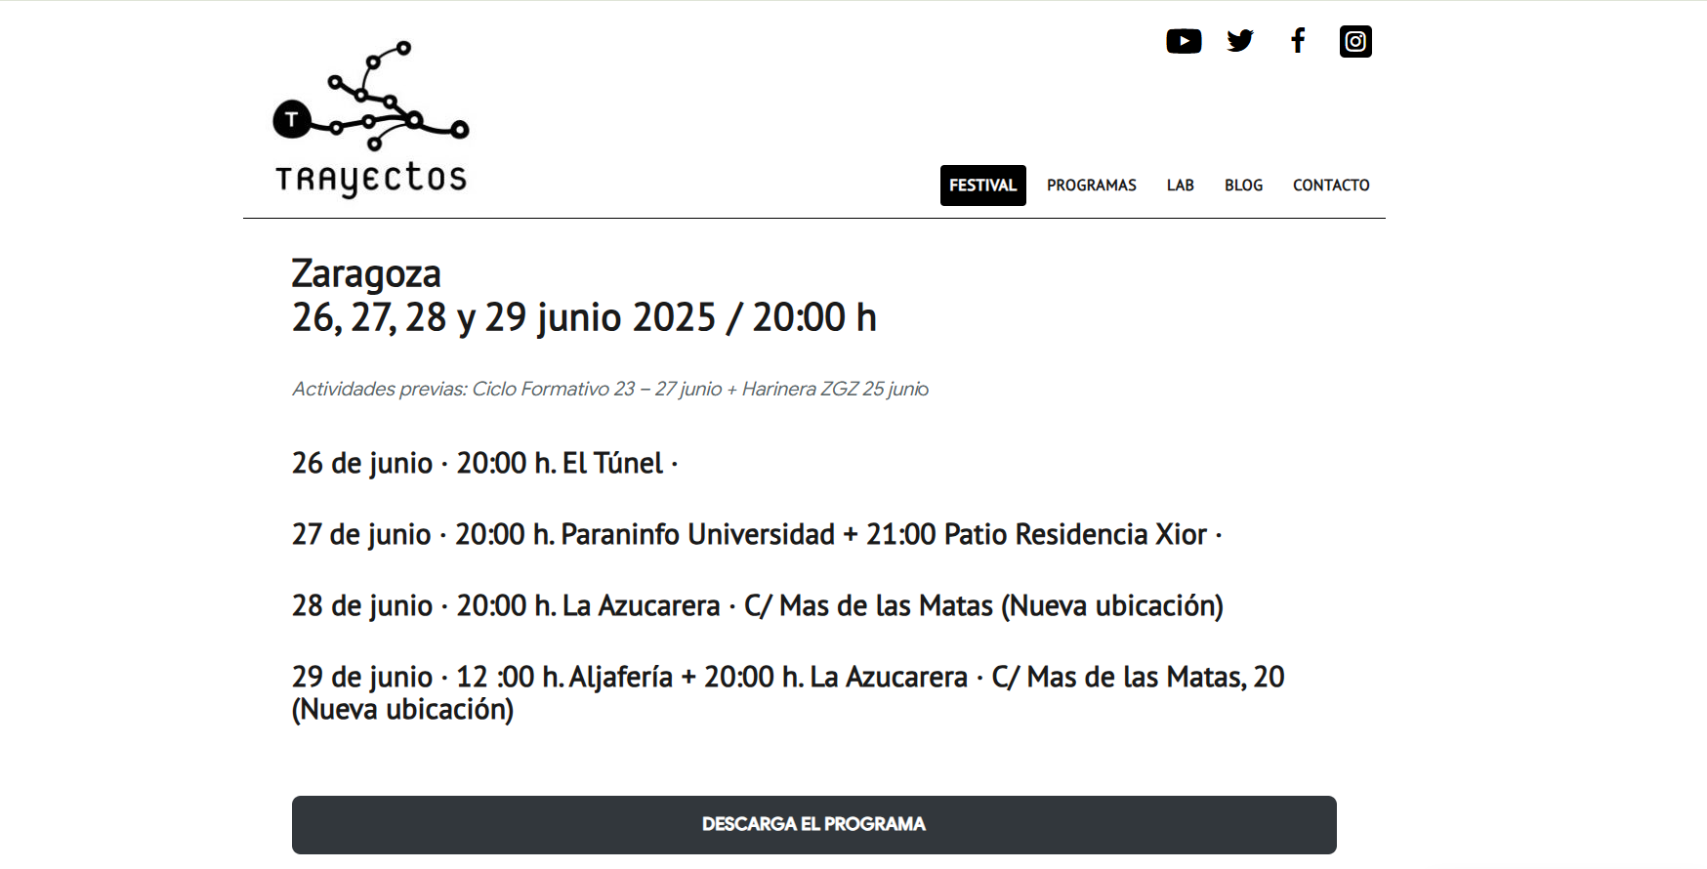Select the '26 de junio · 20:00 h. El Túnel' line

485,463
